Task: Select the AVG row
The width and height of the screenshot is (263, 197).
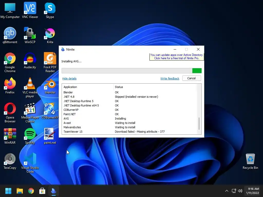Action: click(129, 119)
